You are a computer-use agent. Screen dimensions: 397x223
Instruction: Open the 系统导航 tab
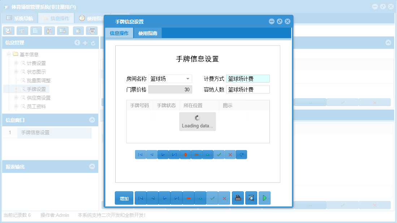(21, 18)
